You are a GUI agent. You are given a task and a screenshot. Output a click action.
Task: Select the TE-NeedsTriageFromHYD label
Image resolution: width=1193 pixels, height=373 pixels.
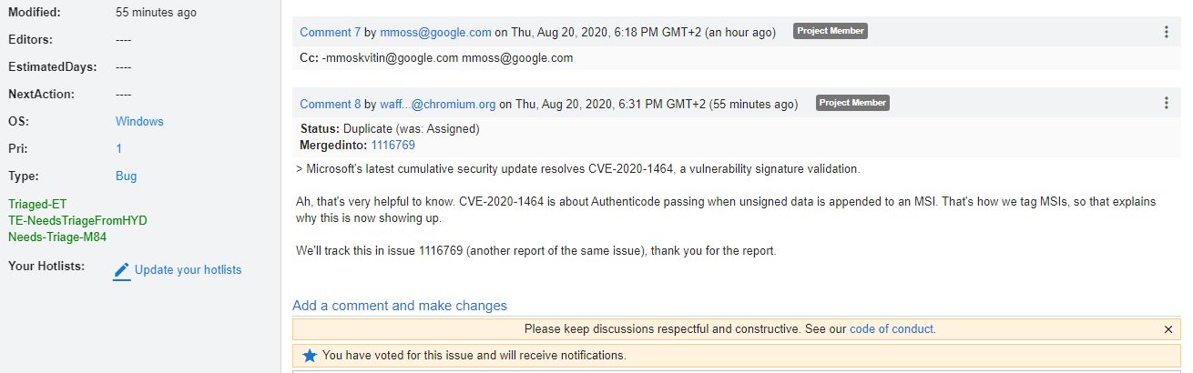tap(77, 221)
